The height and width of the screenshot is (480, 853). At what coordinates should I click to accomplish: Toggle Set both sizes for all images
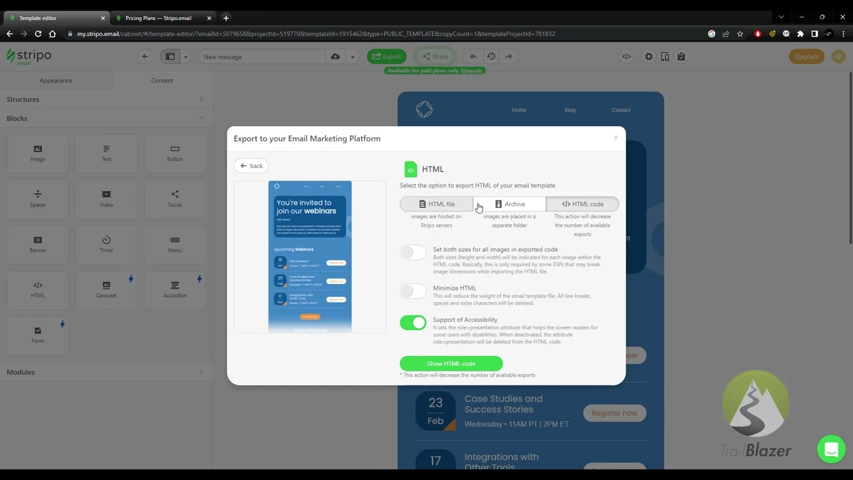413,253
